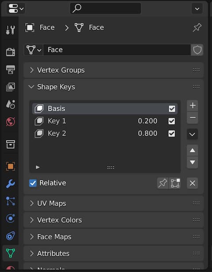Open the Physics properties tab
Screen dimensions: 212x272
11,219
